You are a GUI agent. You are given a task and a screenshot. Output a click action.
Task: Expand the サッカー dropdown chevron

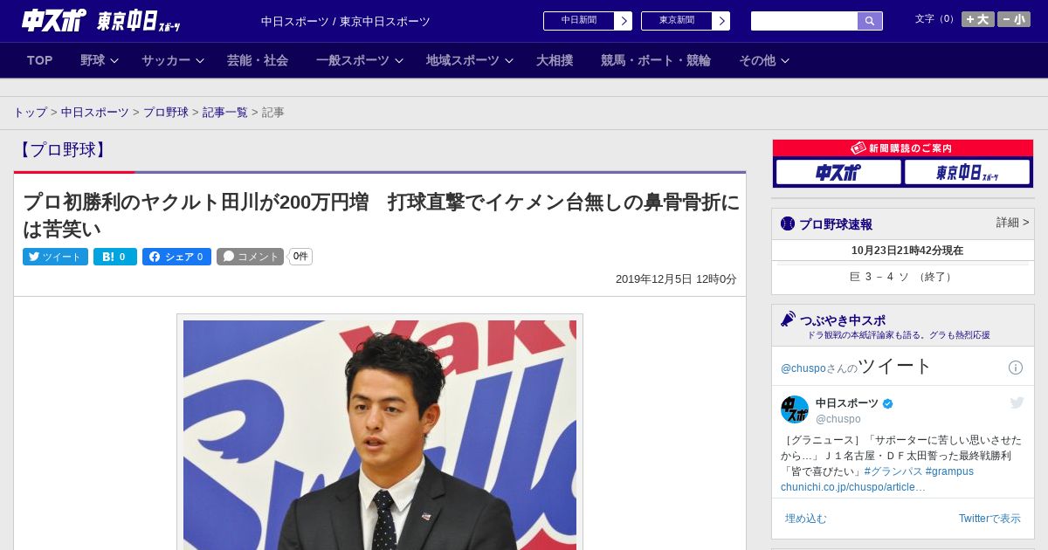(x=200, y=61)
